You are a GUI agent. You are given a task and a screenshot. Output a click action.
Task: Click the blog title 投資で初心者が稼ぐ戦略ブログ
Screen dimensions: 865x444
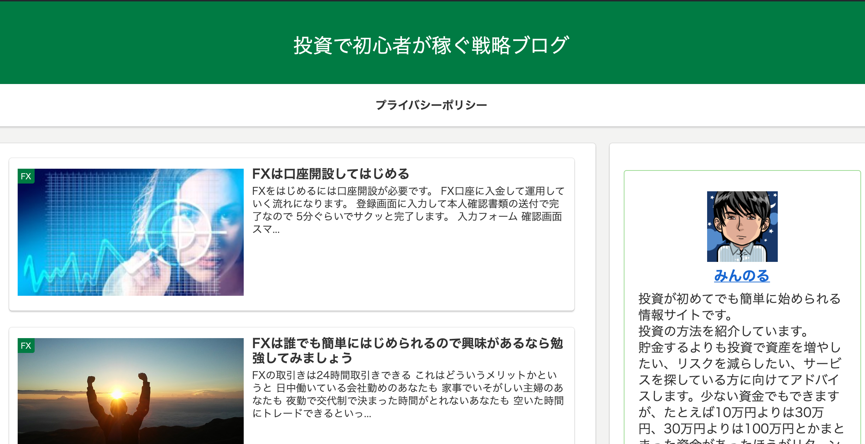pyautogui.click(x=431, y=45)
